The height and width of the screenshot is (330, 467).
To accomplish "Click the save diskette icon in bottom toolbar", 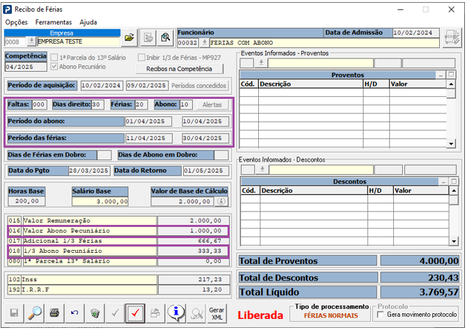I will [14, 313].
